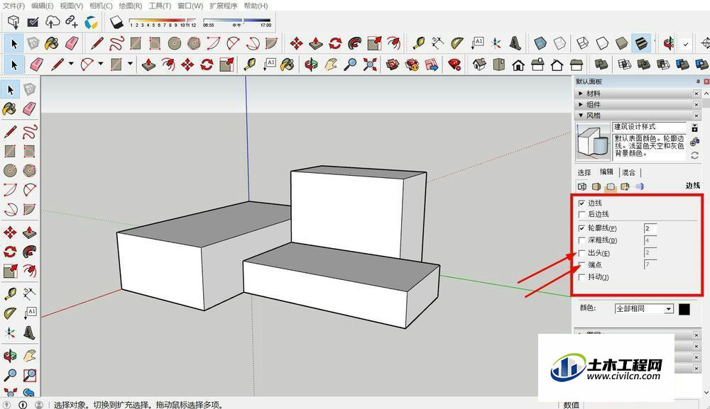Open the 扩展程序 extensions menu

tap(224, 6)
